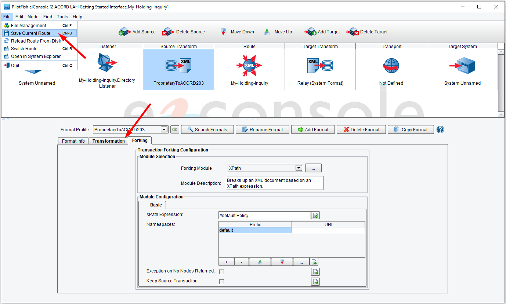Click the Delete Format button
The image size is (506, 304).
(361, 129)
